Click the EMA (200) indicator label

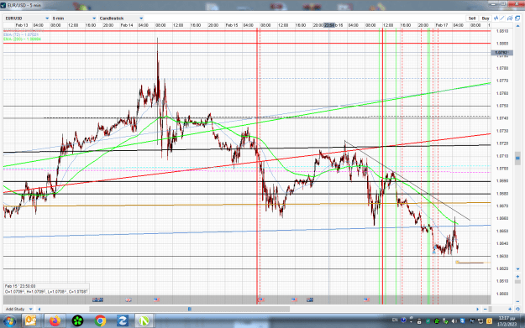pyautogui.click(x=22, y=39)
